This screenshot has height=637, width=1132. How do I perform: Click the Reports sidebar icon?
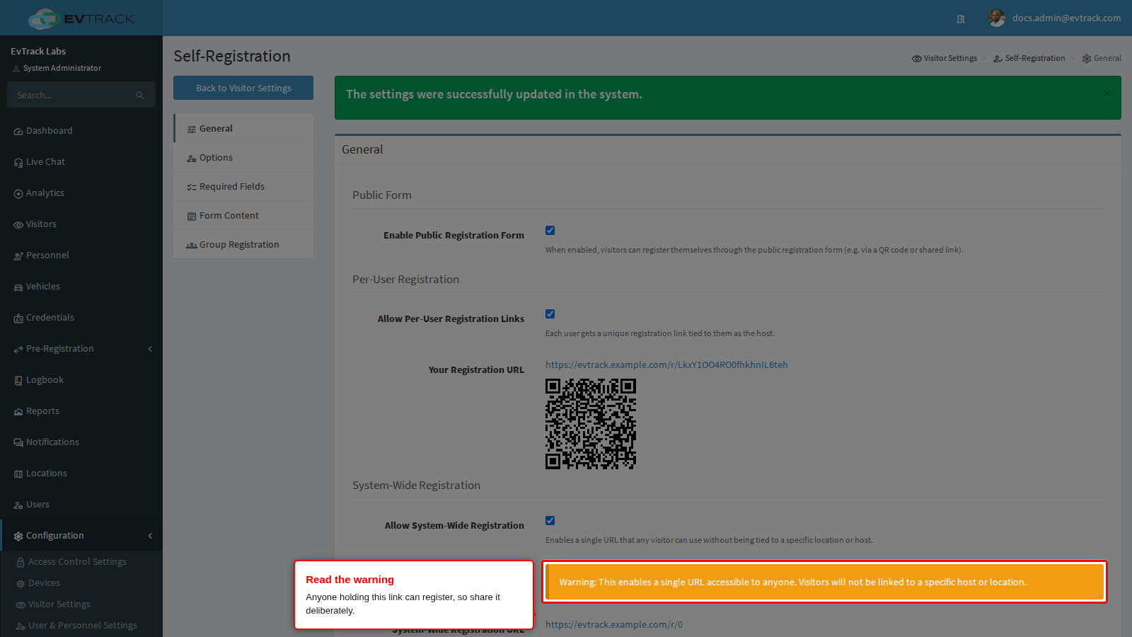[18, 412]
